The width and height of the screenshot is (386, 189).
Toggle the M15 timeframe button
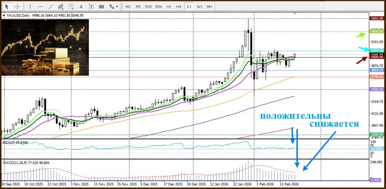click(148, 6)
